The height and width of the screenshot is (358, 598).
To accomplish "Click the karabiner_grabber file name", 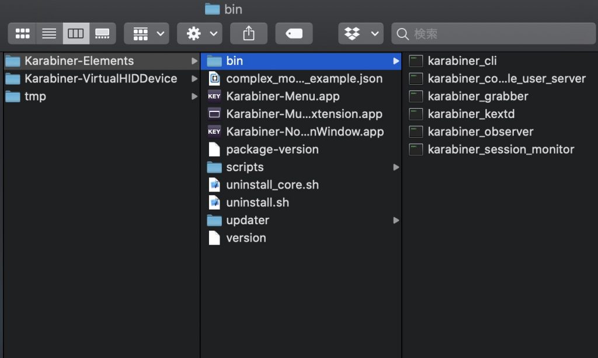I will click(478, 96).
